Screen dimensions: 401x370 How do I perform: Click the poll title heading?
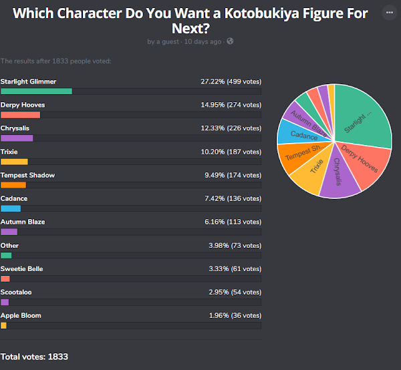(190, 21)
